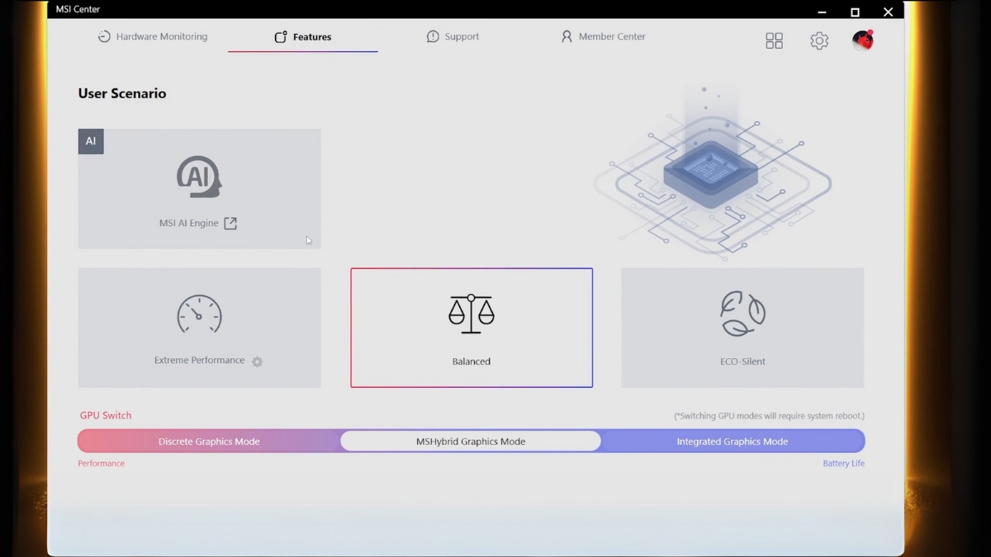Screen dimensions: 991x557
Task: Click the GPU reboot note text
Action: click(770, 417)
